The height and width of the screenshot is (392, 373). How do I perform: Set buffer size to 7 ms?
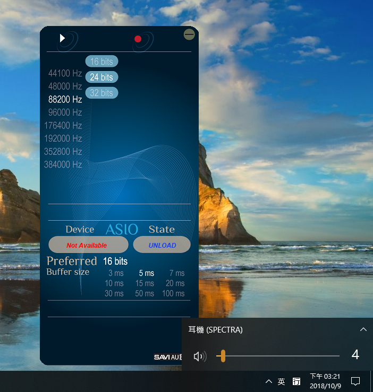177,273
